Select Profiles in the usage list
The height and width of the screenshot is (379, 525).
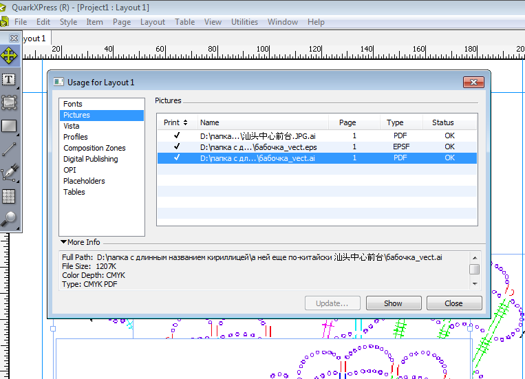[102, 138]
